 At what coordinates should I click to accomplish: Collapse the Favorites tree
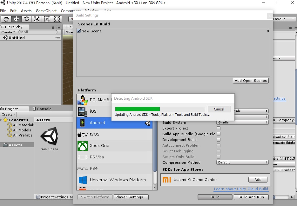pyautogui.click(x=1, y=120)
